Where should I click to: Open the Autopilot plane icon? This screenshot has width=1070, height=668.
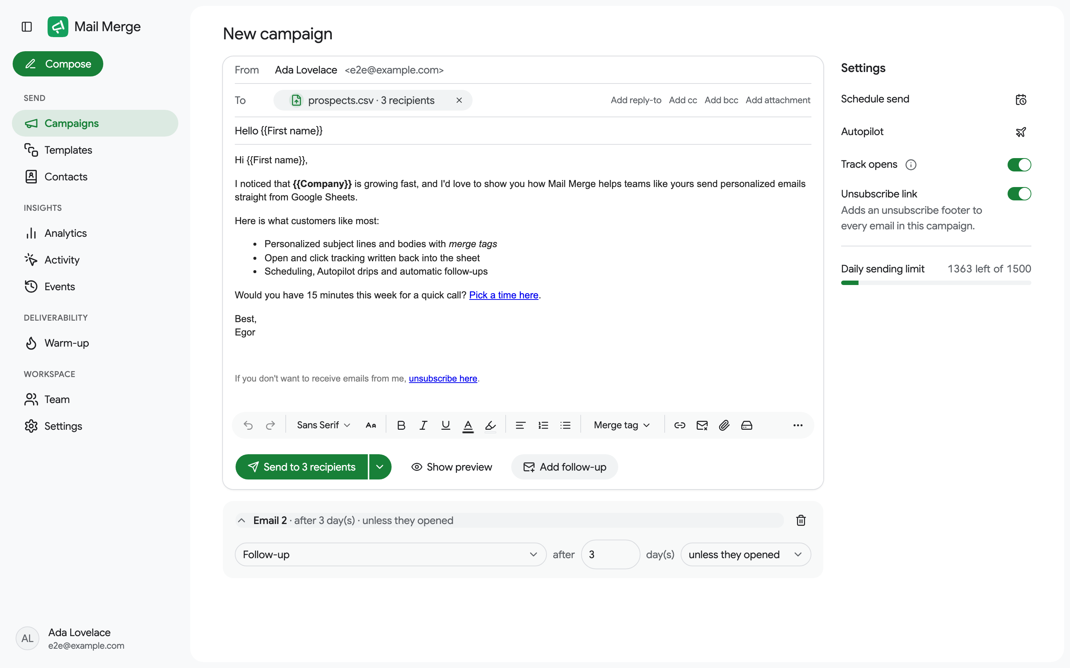1021,132
